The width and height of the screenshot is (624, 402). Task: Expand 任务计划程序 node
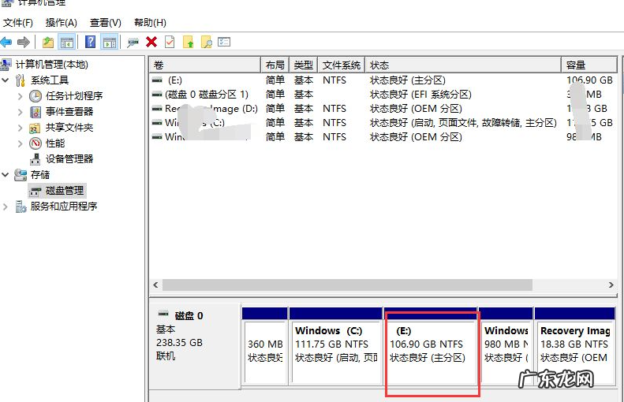point(20,96)
